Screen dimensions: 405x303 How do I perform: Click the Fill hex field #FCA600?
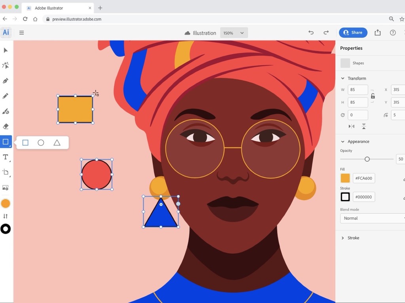pyautogui.click(x=364, y=178)
